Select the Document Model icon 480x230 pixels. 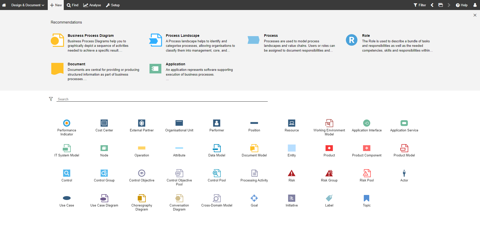click(x=254, y=148)
